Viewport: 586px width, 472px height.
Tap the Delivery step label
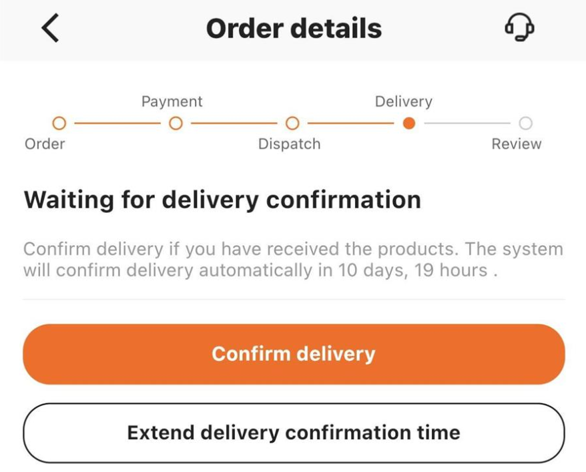(403, 101)
